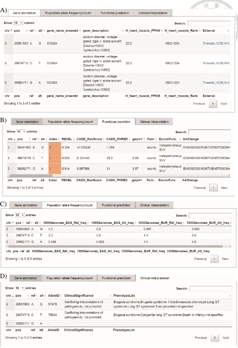
Task: Sort by ExonicFunc column header
Action: point(167,139)
